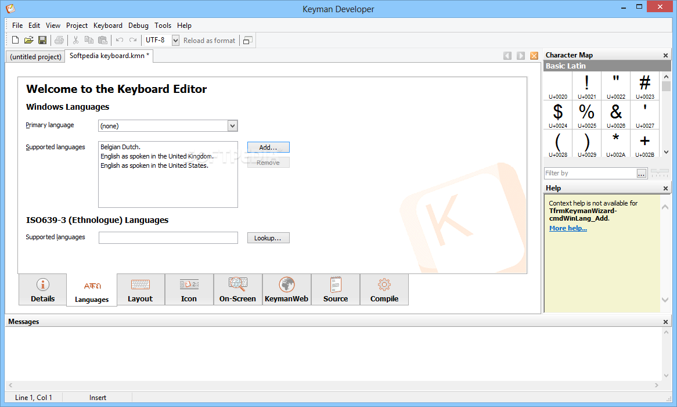Expand the Primary language dropdown
677x407 pixels.
pyautogui.click(x=232, y=125)
